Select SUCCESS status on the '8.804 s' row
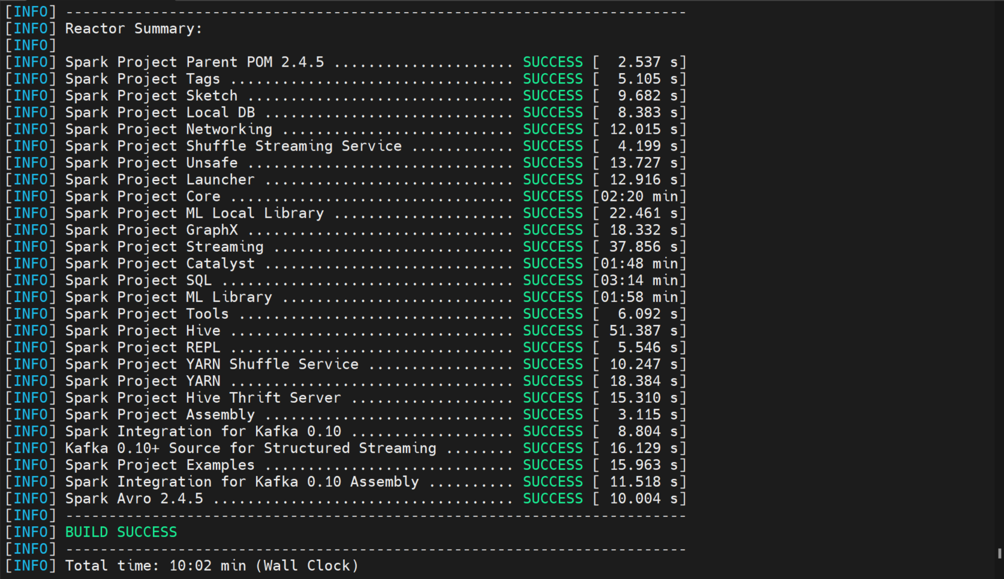The width and height of the screenshot is (1004, 579). [x=553, y=432]
